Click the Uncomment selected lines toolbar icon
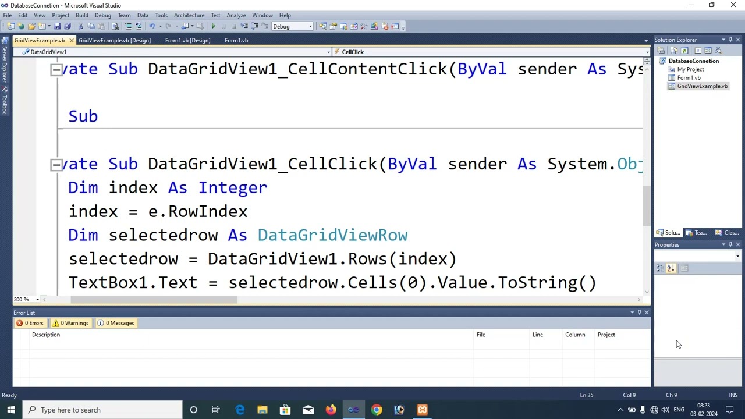The image size is (745, 419). point(139,26)
